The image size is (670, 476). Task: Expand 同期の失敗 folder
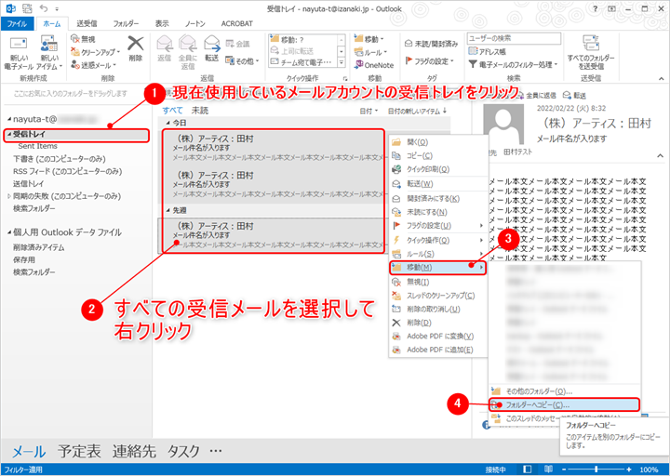tap(9, 196)
